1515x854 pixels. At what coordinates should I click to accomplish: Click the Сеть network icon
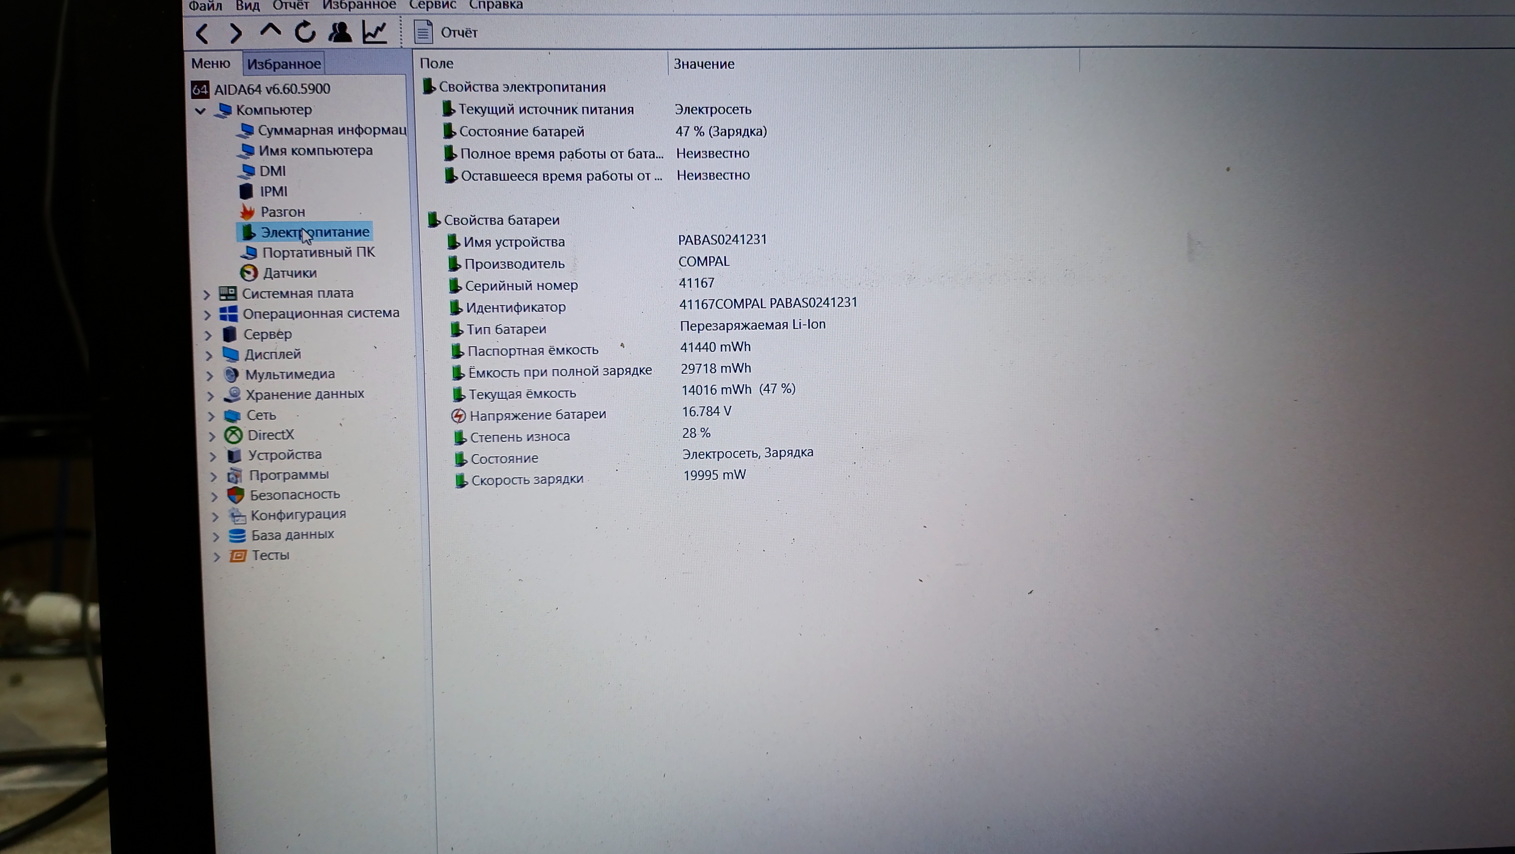point(233,416)
